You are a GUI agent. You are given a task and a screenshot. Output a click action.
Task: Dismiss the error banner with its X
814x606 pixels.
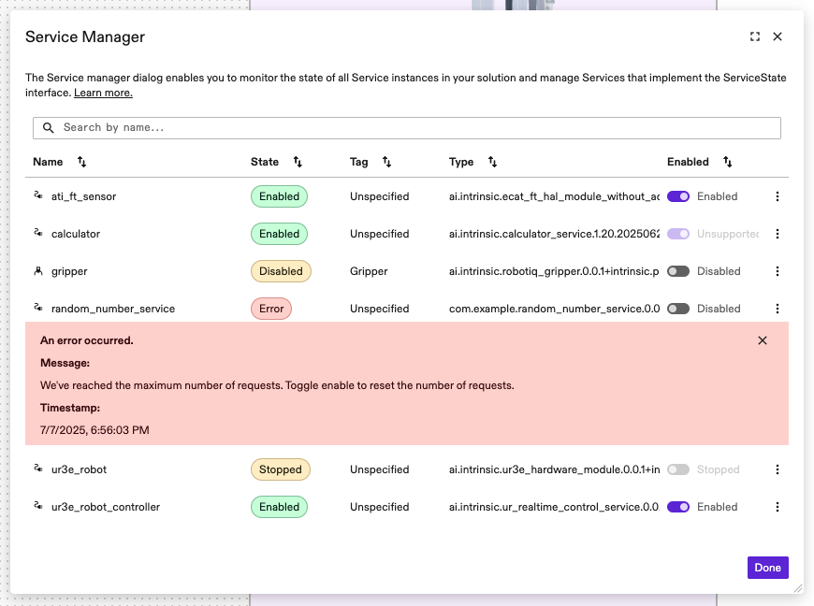pos(762,340)
